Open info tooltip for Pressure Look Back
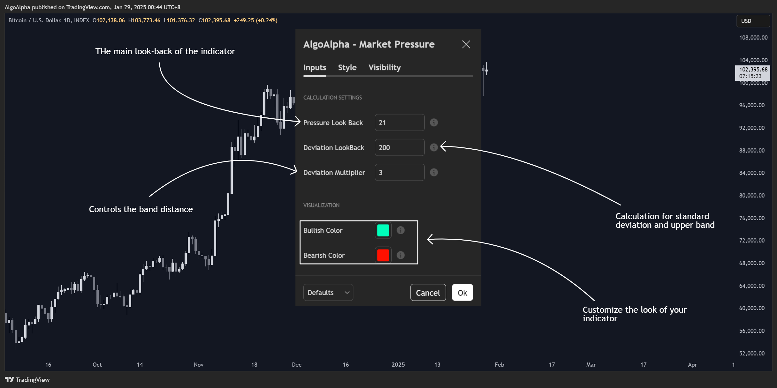 point(434,123)
